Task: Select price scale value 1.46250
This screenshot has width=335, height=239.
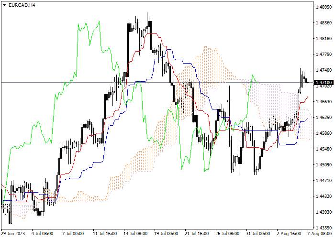Action: (x=324, y=118)
